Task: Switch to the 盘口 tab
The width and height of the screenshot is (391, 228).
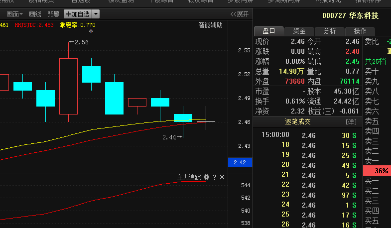Action: point(268,31)
